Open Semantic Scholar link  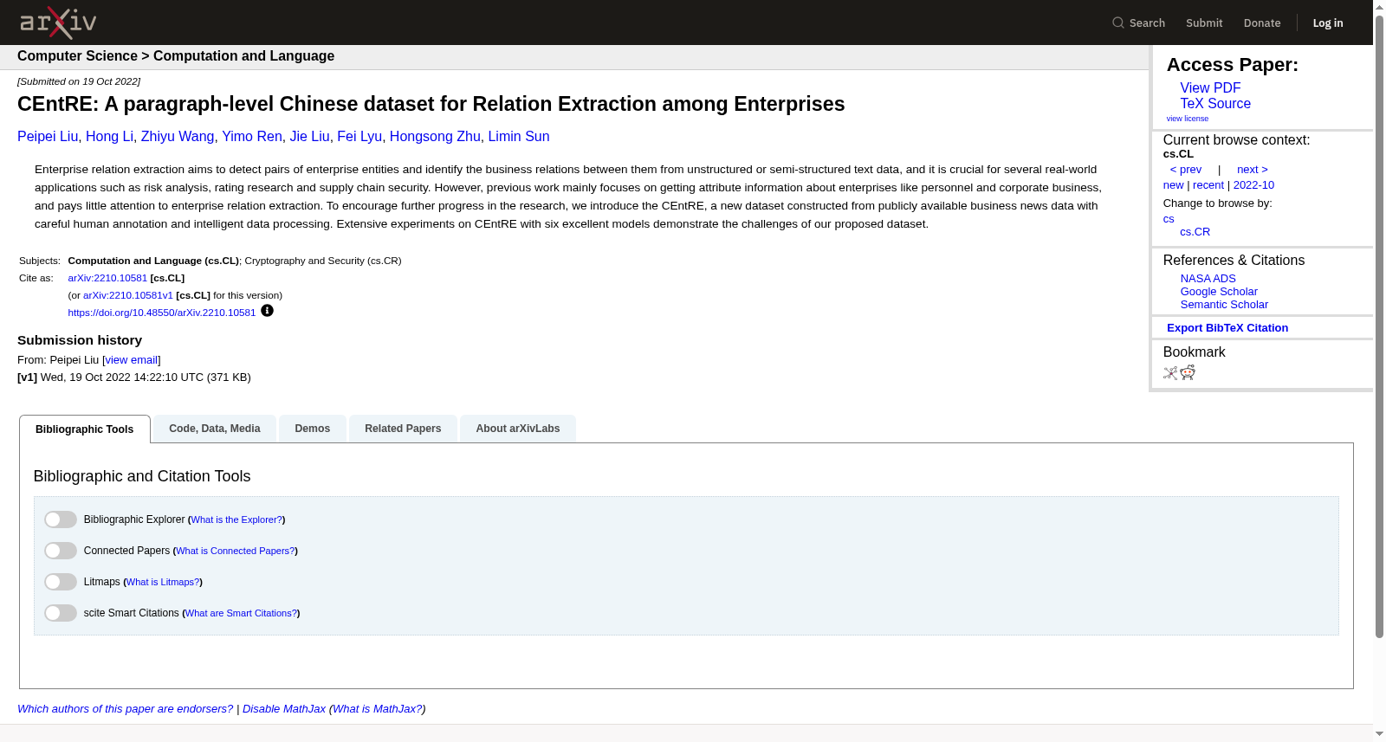pyautogui.click(x=1224, y=305)
